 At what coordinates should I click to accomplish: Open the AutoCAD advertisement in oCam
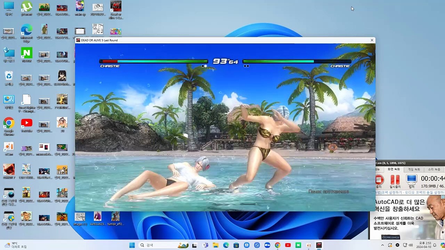tap(407, 217)
